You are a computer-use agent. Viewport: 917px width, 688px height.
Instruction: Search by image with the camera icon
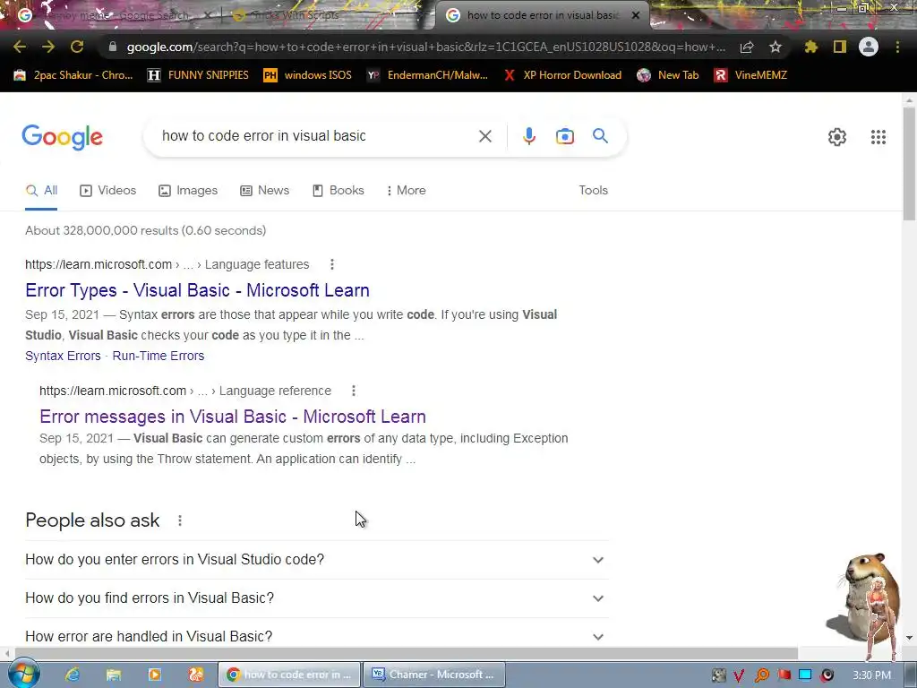[565, 136]
